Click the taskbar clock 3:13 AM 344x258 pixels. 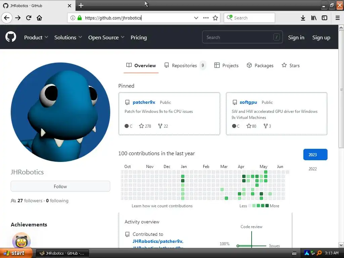332,253
